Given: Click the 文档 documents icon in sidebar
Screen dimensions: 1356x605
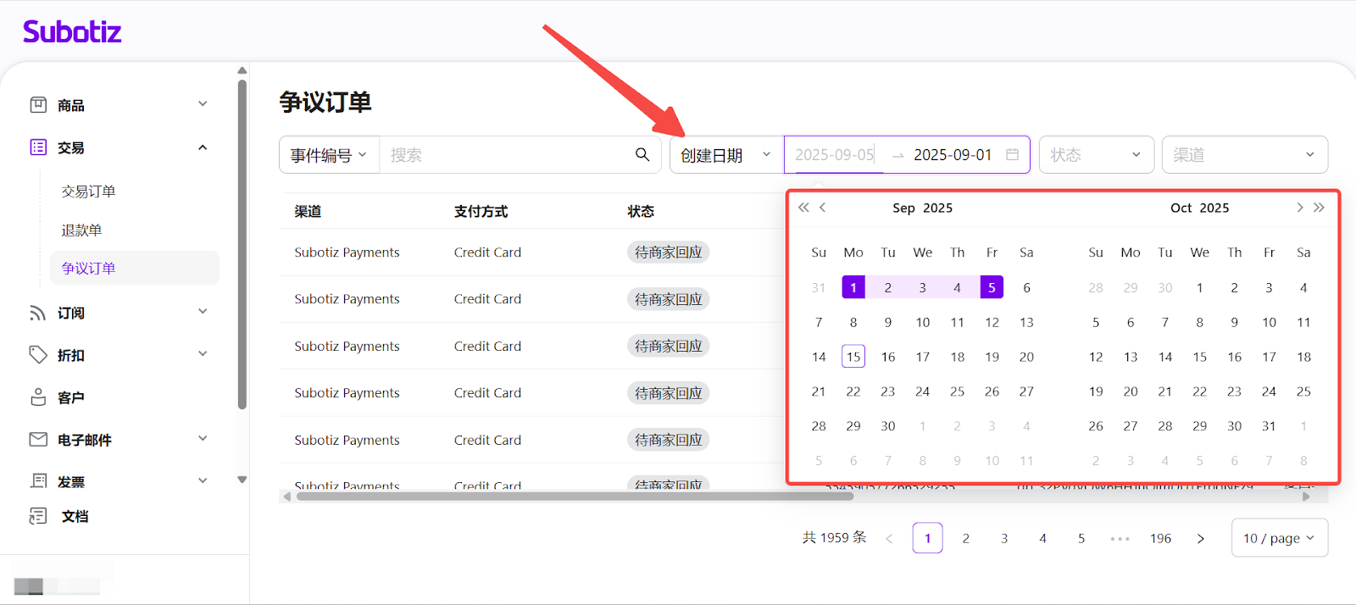Looking at the screenshot, I should [38, 516].
